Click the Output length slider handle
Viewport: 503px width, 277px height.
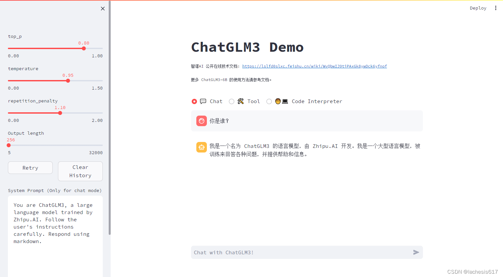click(9, 145)
